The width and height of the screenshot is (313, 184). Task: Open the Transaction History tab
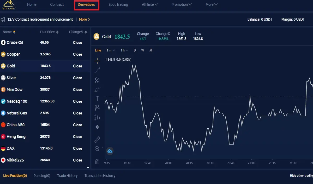coord(100,176)
